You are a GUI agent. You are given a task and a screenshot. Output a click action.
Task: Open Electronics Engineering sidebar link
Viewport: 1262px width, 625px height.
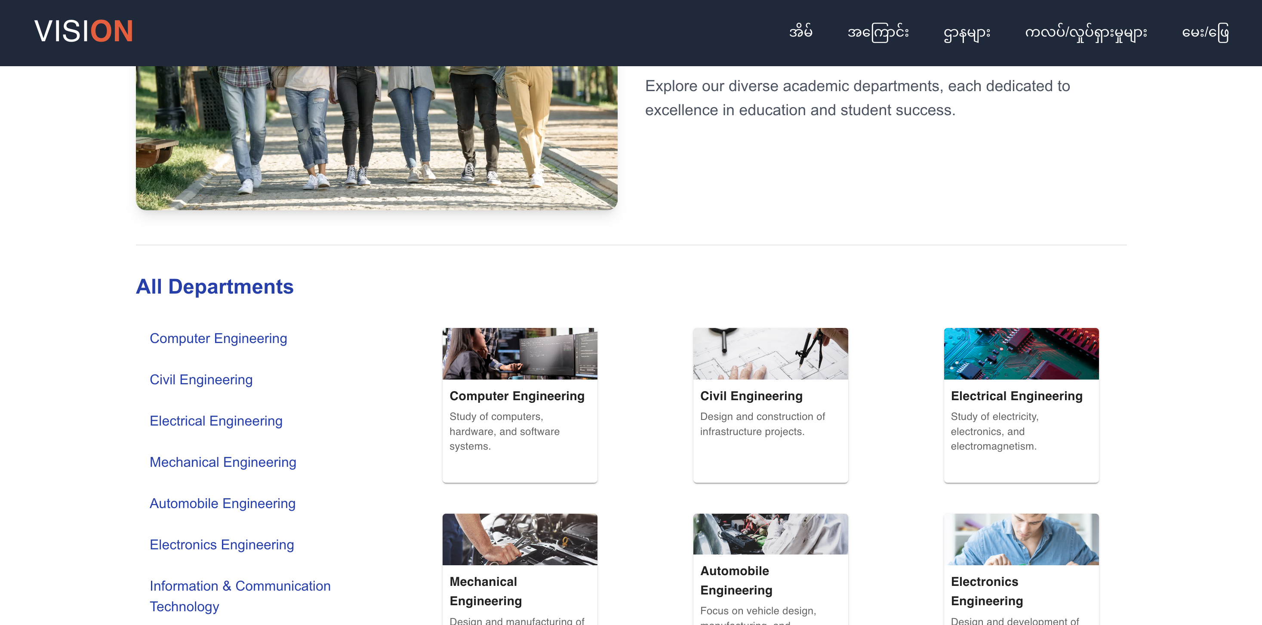pos(222,545)
